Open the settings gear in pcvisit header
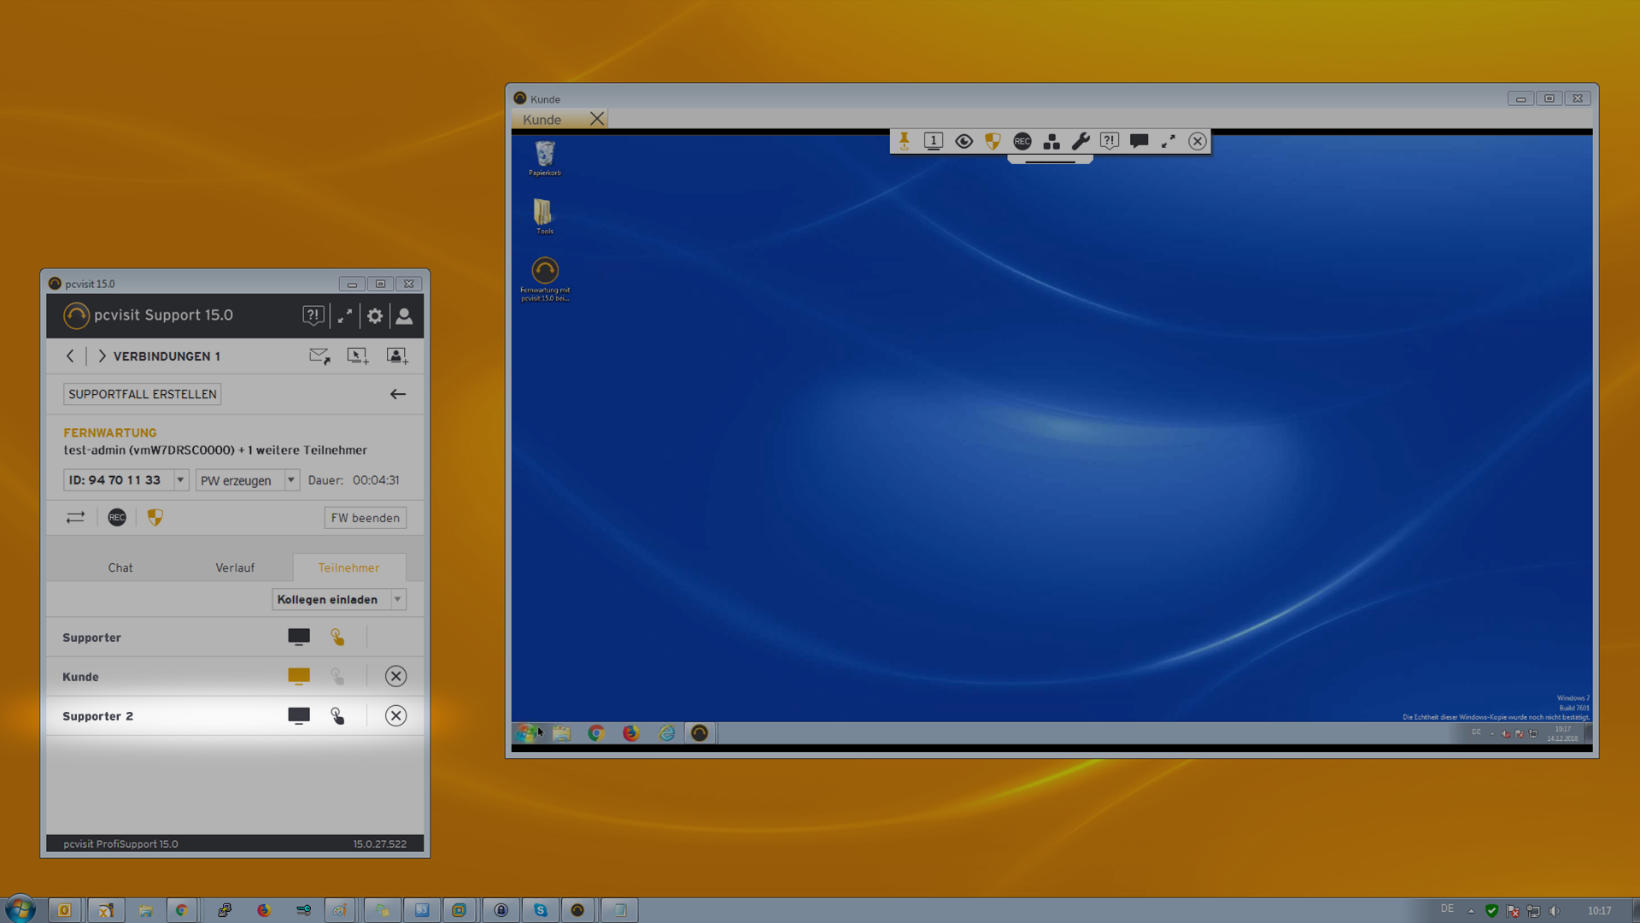 click(375, 316)
